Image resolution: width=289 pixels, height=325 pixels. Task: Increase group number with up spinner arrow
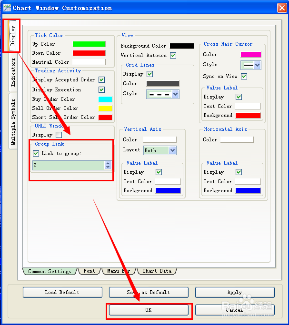coord(108,163)
